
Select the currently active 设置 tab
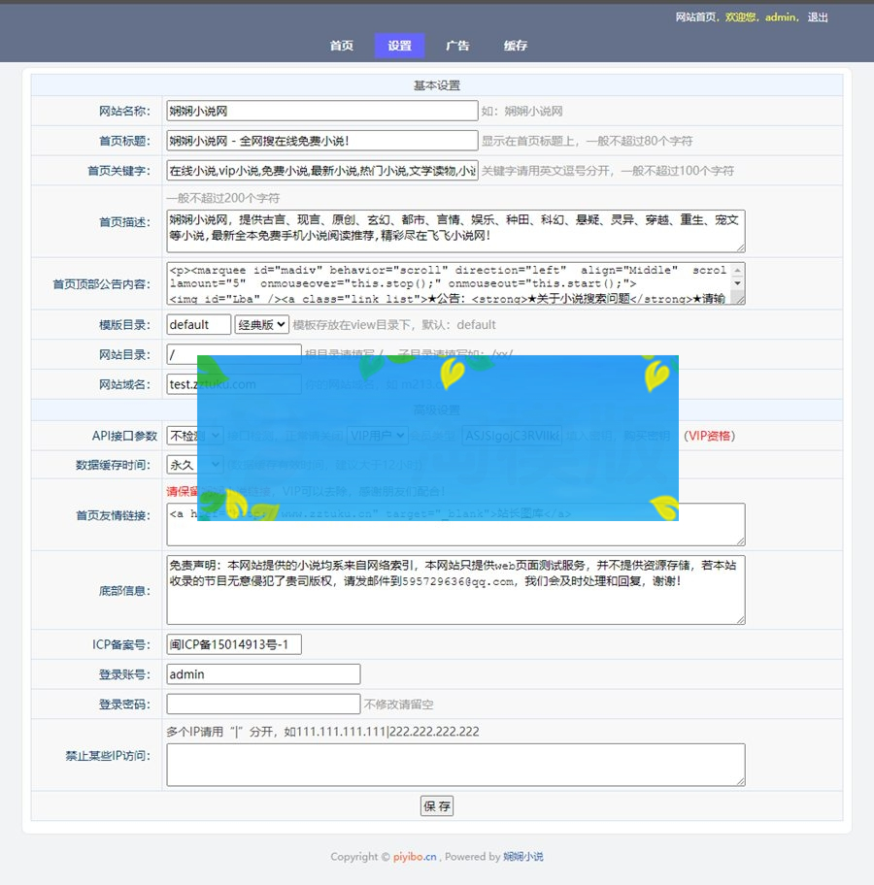(x=399, y=45)
